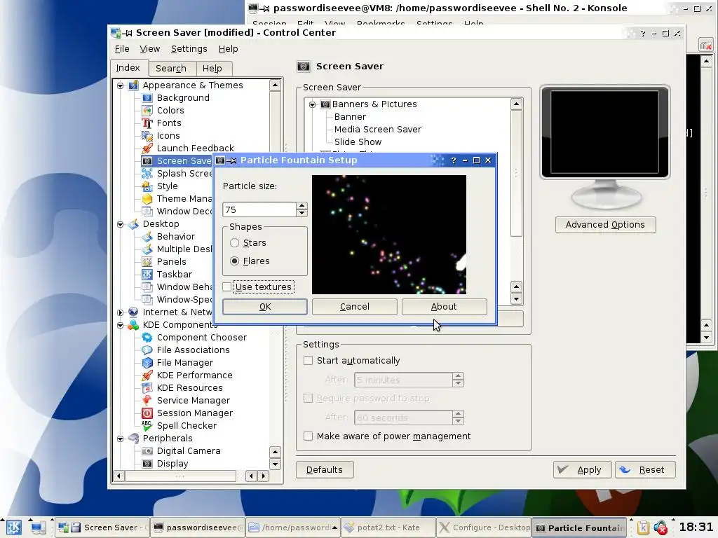Open the Konsole taskbar entry passwordiseevee
The height and width of the screenshot is (538, 718).
(198, 527)
